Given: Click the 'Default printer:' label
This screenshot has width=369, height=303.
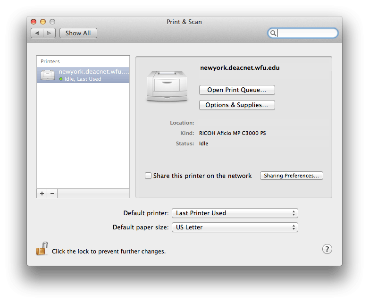Looking at the screenshot, I should point(146,213).
